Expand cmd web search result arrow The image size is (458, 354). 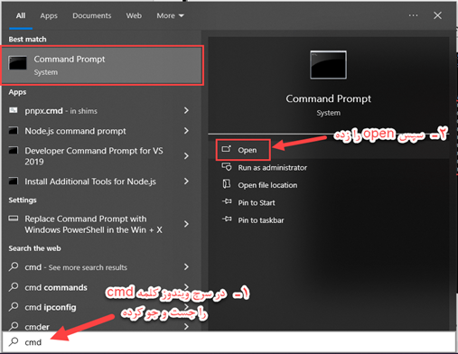[x=186, y=266]
